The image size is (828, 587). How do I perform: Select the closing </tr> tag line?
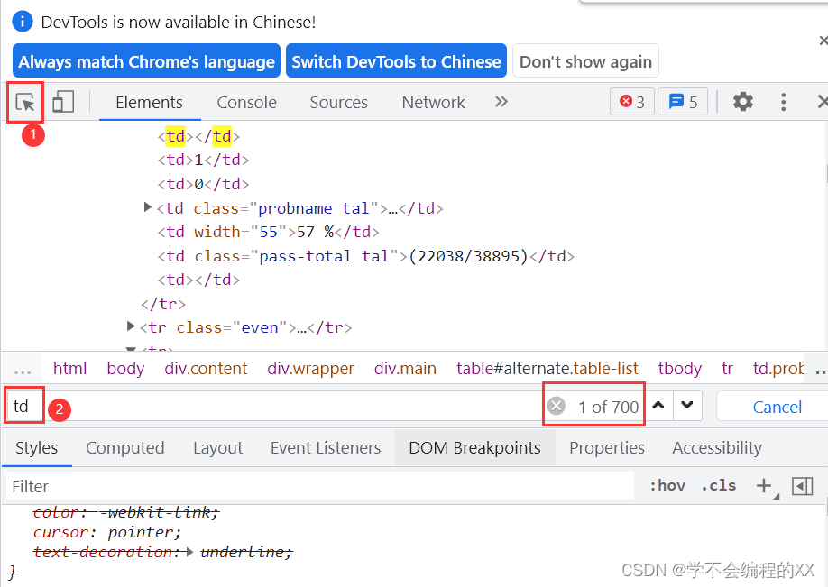click(x=163, y=304)
